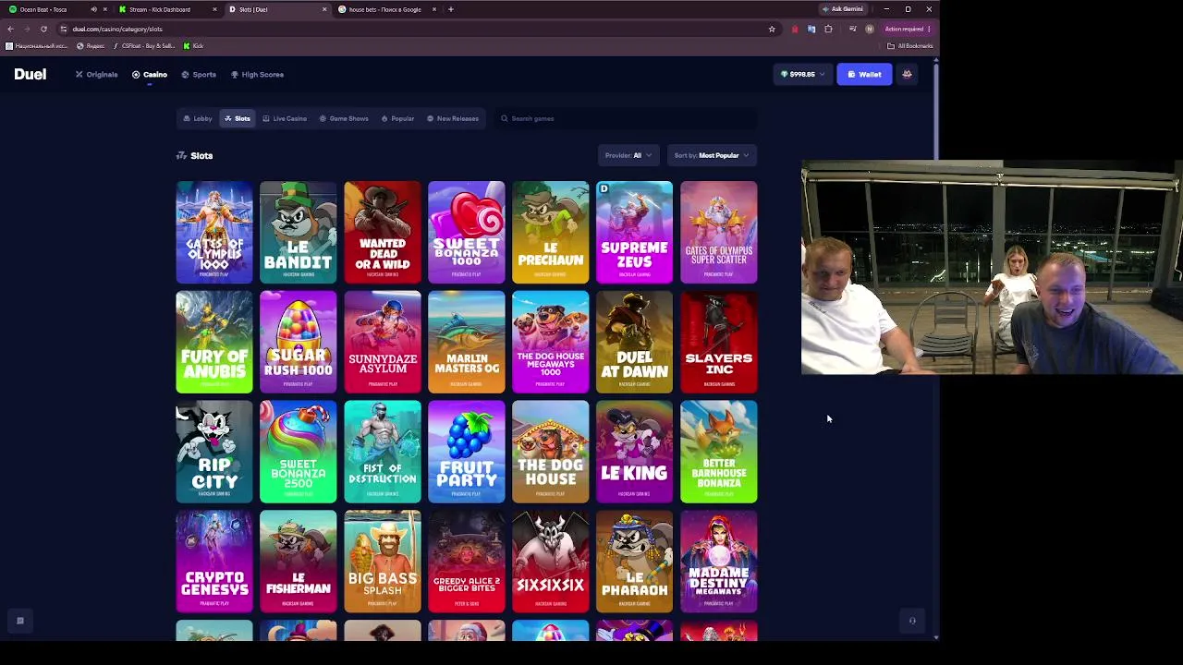Launch the Supreme Zeus game
This screenshot has width=1183, height=665.
pos(635,232)
